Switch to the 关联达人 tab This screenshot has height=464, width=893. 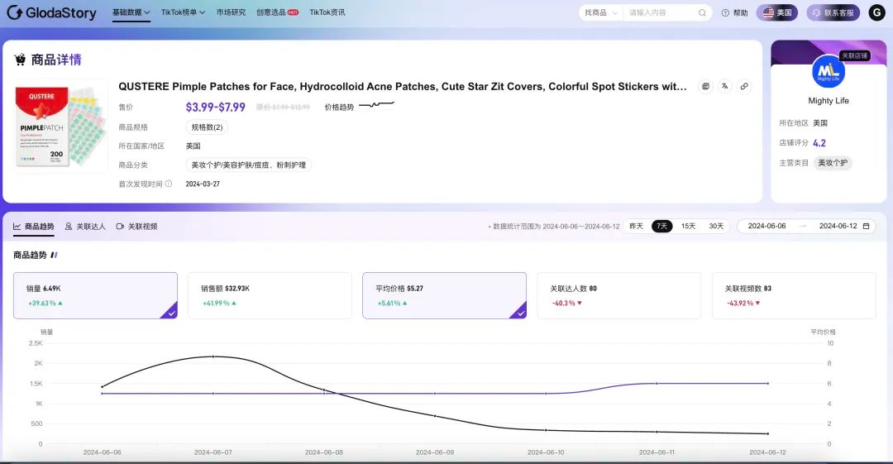click(85, 227)
